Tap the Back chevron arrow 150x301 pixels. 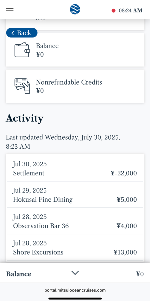(x=13, y=33)
